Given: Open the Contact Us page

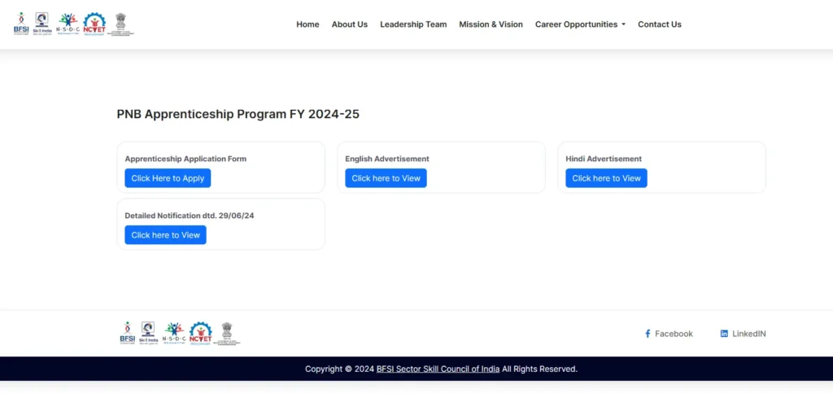Looking at the screenshot, I should click(659, 24).
